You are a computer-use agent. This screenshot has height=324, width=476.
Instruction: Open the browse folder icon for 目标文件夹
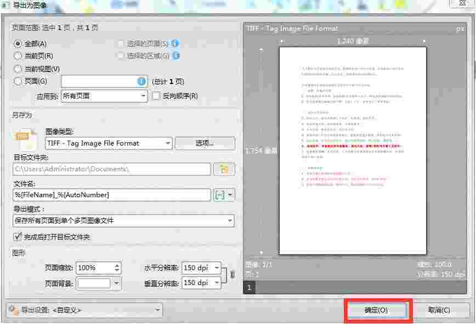coord(224,169)
